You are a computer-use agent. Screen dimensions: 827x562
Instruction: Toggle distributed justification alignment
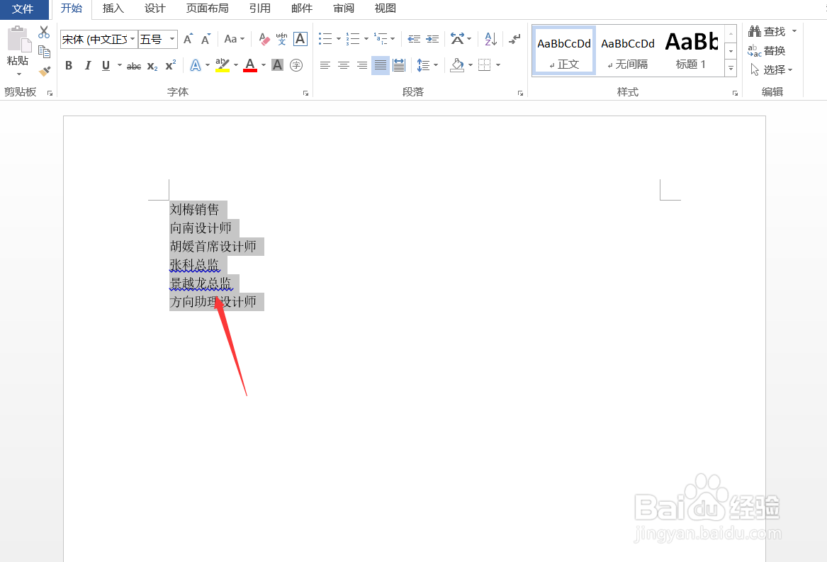pos(398,65)
